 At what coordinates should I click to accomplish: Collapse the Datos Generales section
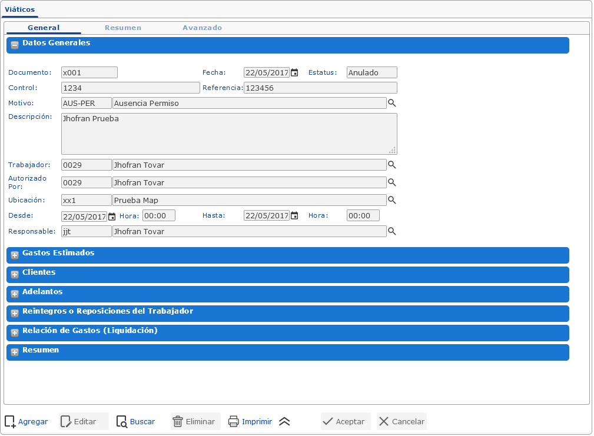[x=15, y=45]
